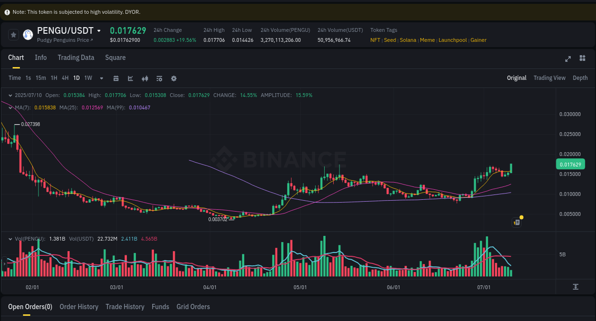Select the candlestick chart type icon

[x=144, y=78]
